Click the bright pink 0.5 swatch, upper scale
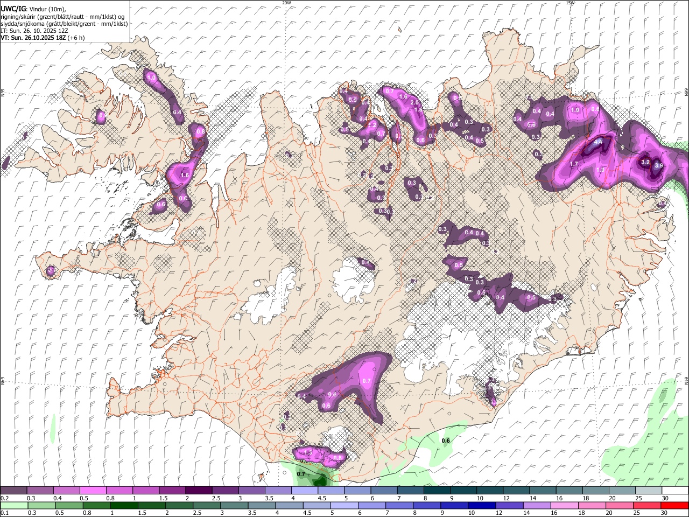Screen dimensions: 689x517 [93, 491]
